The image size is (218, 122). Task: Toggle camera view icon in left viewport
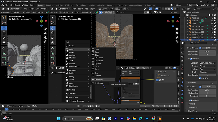(x=46, y=37)
